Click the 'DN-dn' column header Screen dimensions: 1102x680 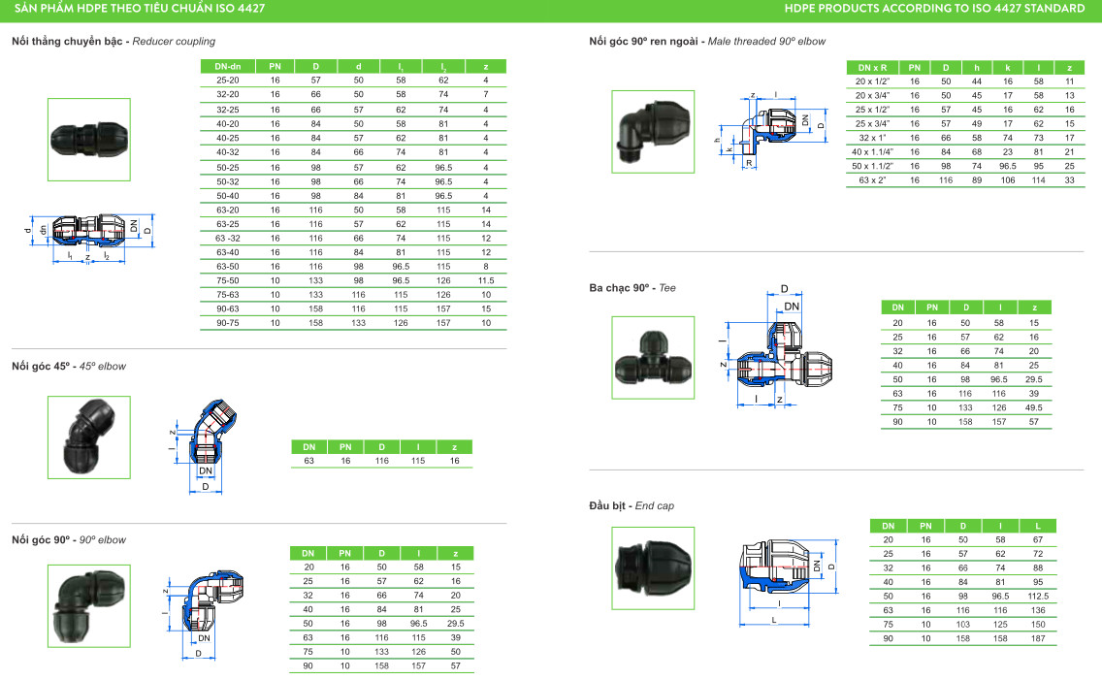click(227, 66)
